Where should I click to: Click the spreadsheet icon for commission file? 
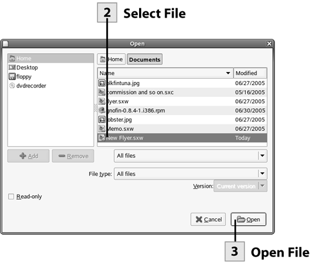[102, 92]
